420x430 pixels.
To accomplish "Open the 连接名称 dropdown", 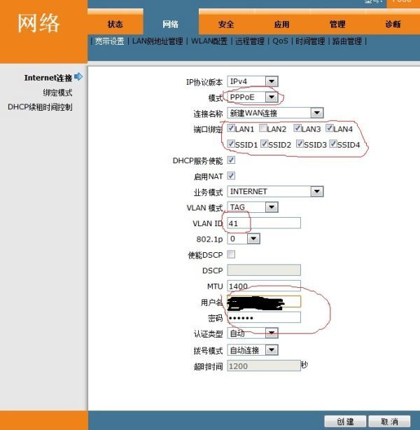I will pos(275,113).
